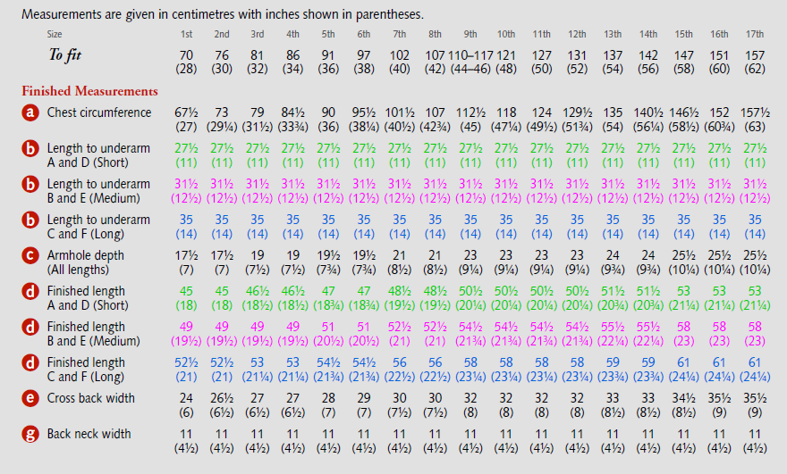Click the 'Chest circumference' row label
Viewport: 787px width, 474px height.
click(x=99, y=112)
